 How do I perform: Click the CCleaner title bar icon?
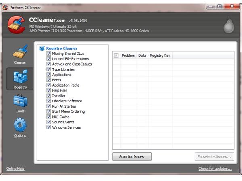point(5,7)
